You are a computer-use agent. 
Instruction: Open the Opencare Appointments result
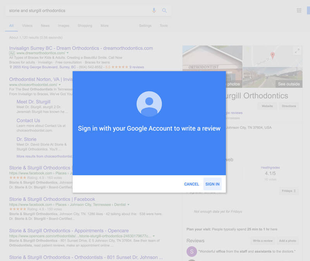[x=69, y=230]
